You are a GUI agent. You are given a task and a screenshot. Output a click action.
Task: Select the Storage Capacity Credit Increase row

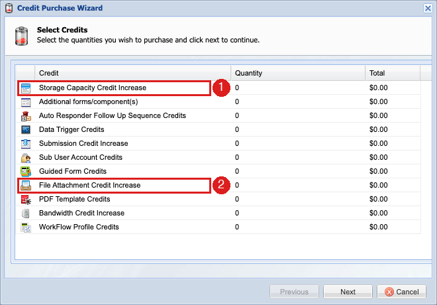[218, 88]
